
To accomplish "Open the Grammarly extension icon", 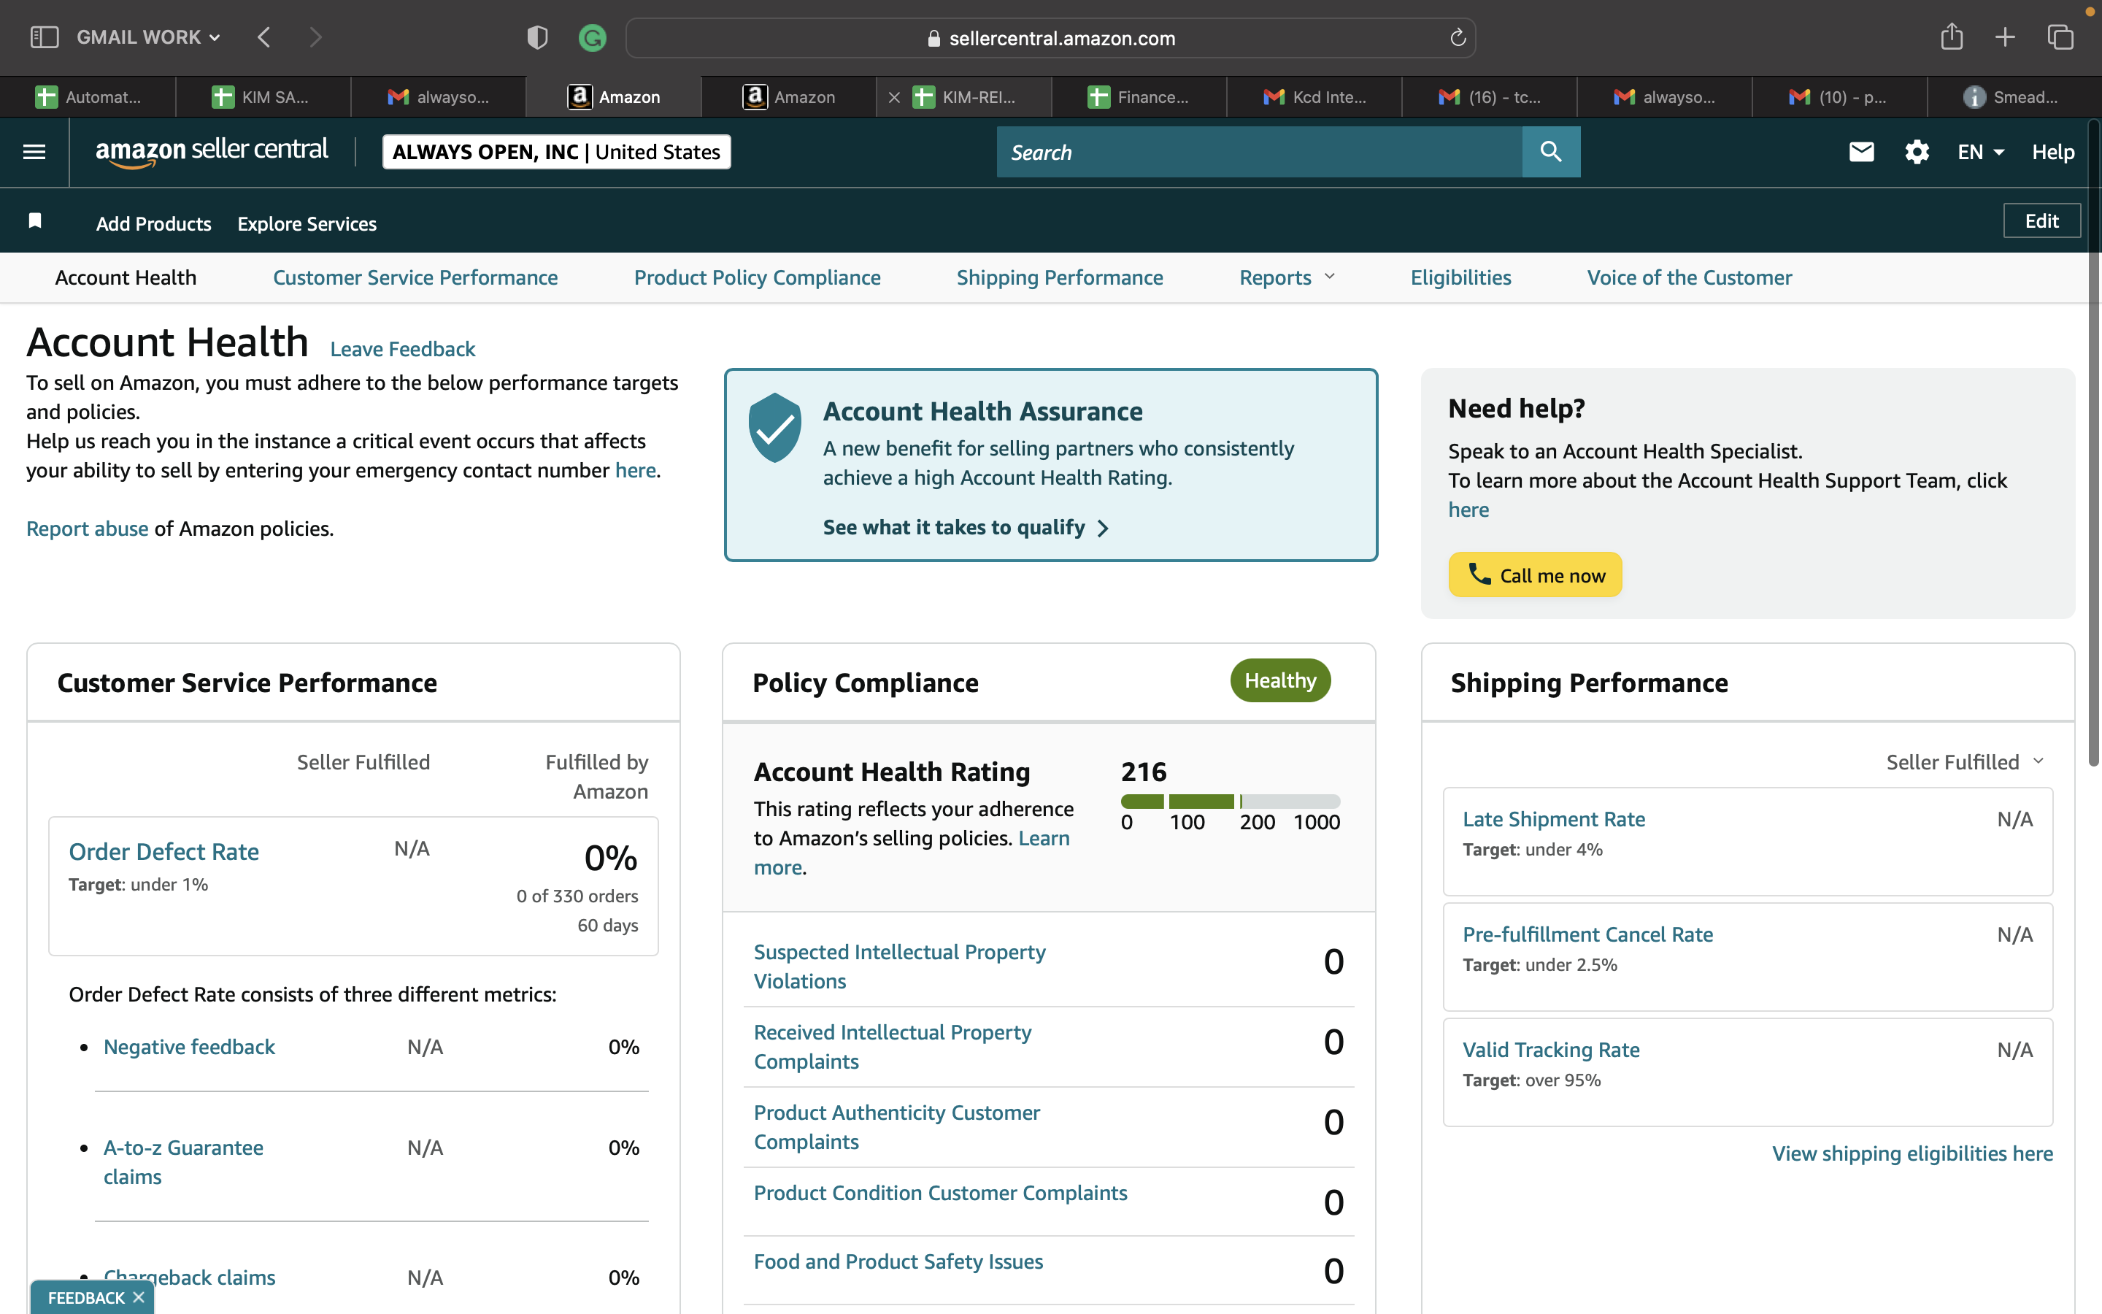I will [593, 37].
